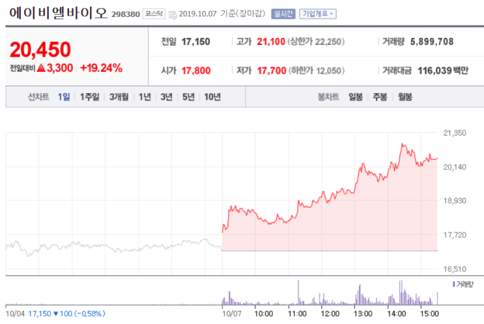
Task: Click the 12:00 time axis label
Action: click(330, 314)
